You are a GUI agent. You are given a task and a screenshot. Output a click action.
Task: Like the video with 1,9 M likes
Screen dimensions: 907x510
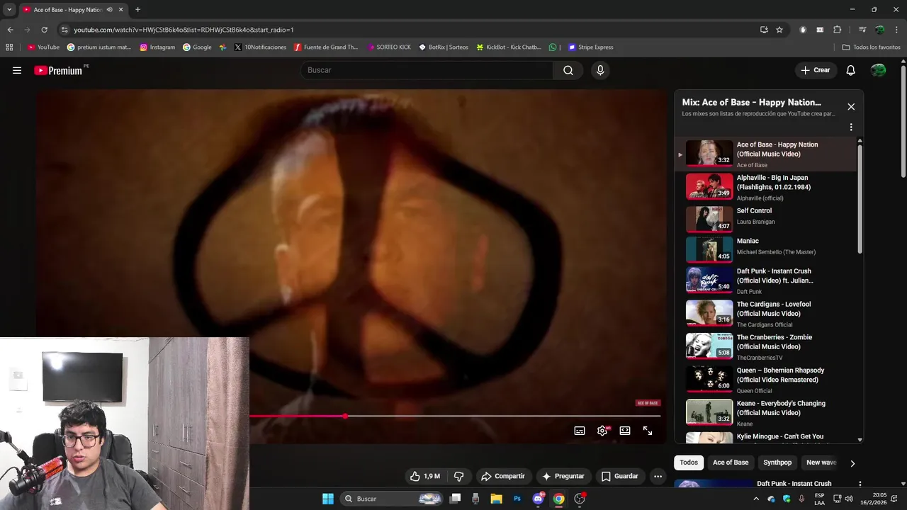425,476
